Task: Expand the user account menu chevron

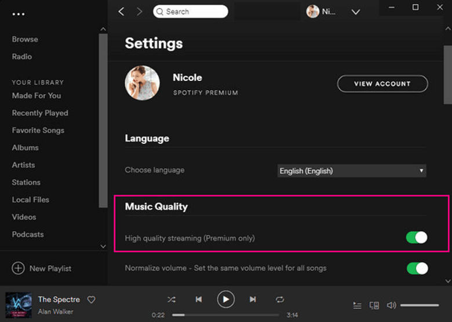Action: point(356,12)
